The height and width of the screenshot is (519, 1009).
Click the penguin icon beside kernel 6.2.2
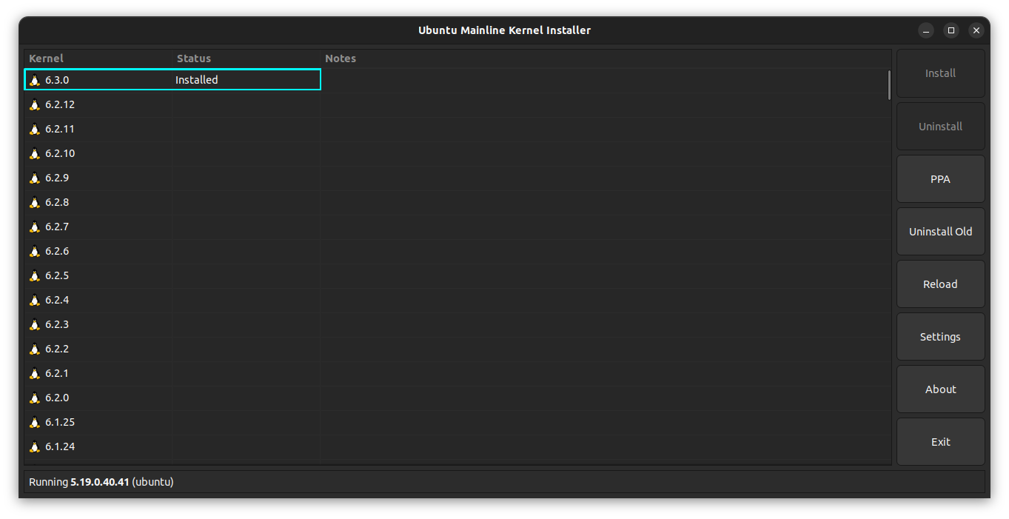click(x=34, y=349)
